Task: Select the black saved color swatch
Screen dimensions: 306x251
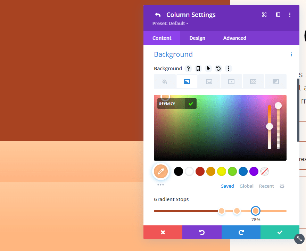Action: point(179,171)
